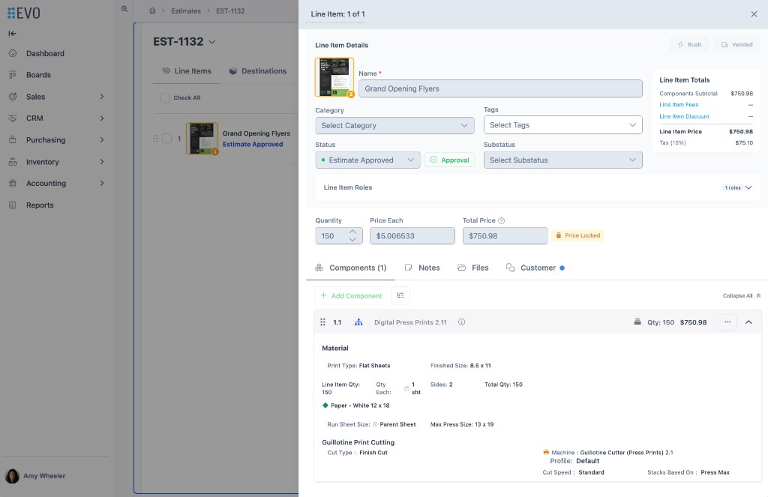Click the line item thumbnail beside Name
The image size is (768, 497).
(334, 77)
